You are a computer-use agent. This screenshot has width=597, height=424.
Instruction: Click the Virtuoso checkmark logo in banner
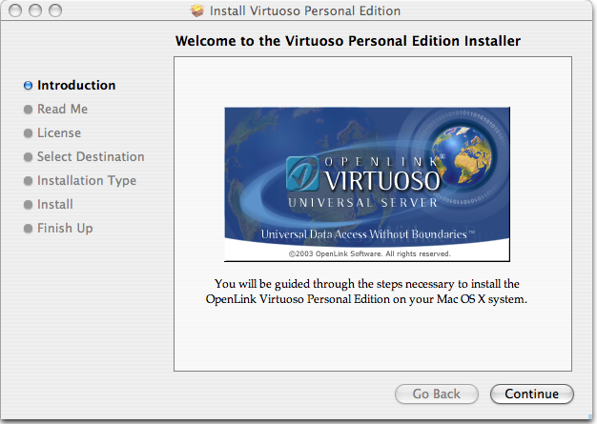coord(302,173)
